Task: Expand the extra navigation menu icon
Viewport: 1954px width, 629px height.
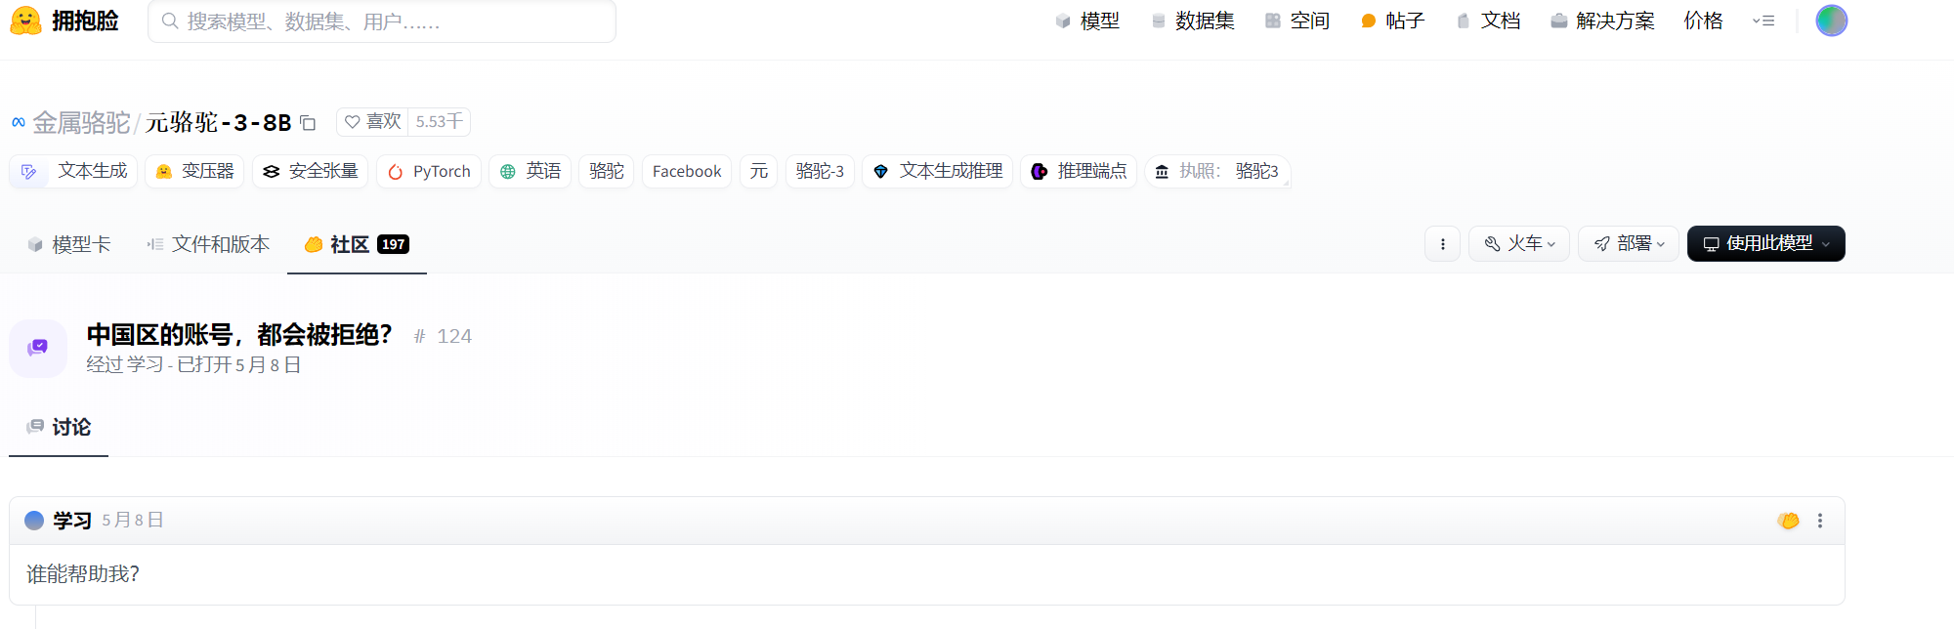Action: [x=1763, y=21]
